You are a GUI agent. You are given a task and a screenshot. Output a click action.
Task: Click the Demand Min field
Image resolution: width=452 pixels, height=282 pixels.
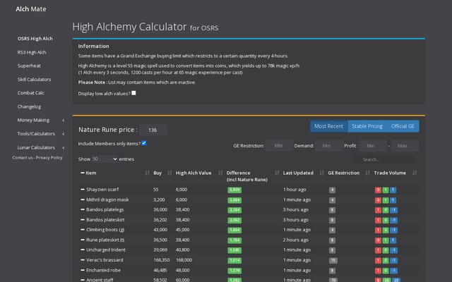pos(329,146)
